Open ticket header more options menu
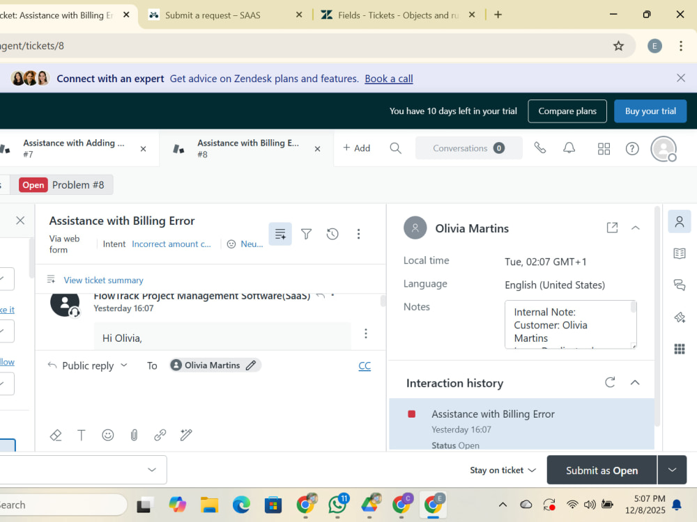Screen dimensions: 697x522 358,234
